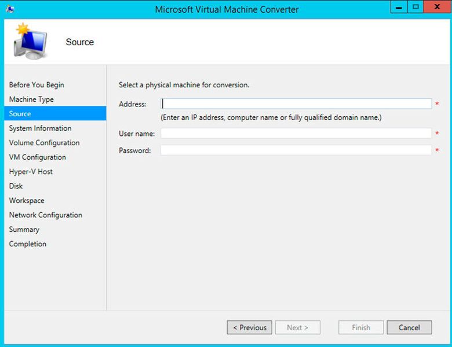This screenshot has height=347, width=452.
Task: Open the System Information step
Action: coord(40,128)
